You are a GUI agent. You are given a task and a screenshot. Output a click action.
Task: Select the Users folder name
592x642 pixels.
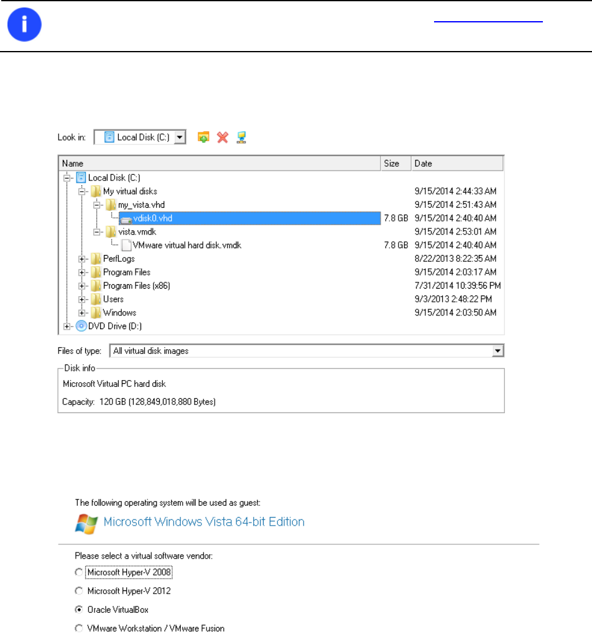click(113, 299)
